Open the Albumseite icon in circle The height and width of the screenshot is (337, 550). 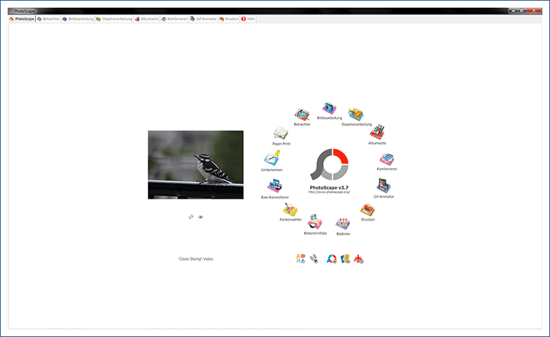[x=377, y=133]
